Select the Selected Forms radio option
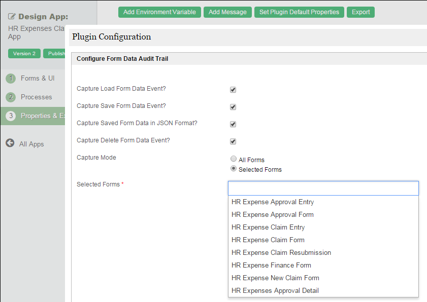The width and height of the screenshot is (427, 302). click(x=234, y=169)
